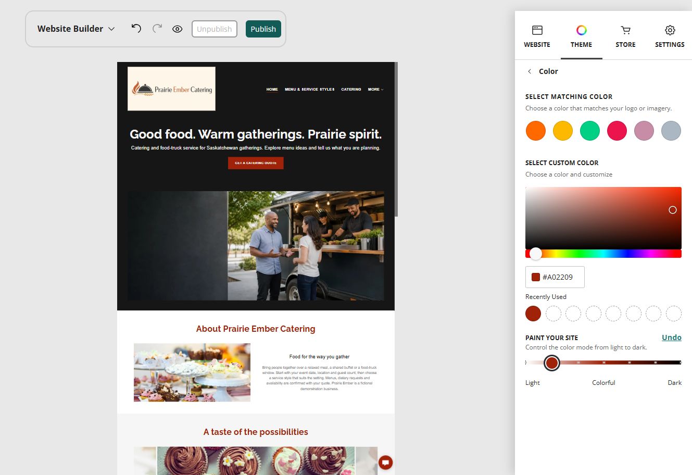
Task: Click CATERING in the site navigation
Action: tap(351, 90)
